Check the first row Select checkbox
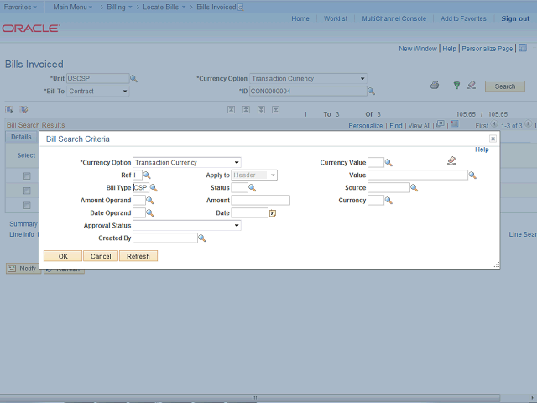 pyautogui.click(x=27, y=175)
